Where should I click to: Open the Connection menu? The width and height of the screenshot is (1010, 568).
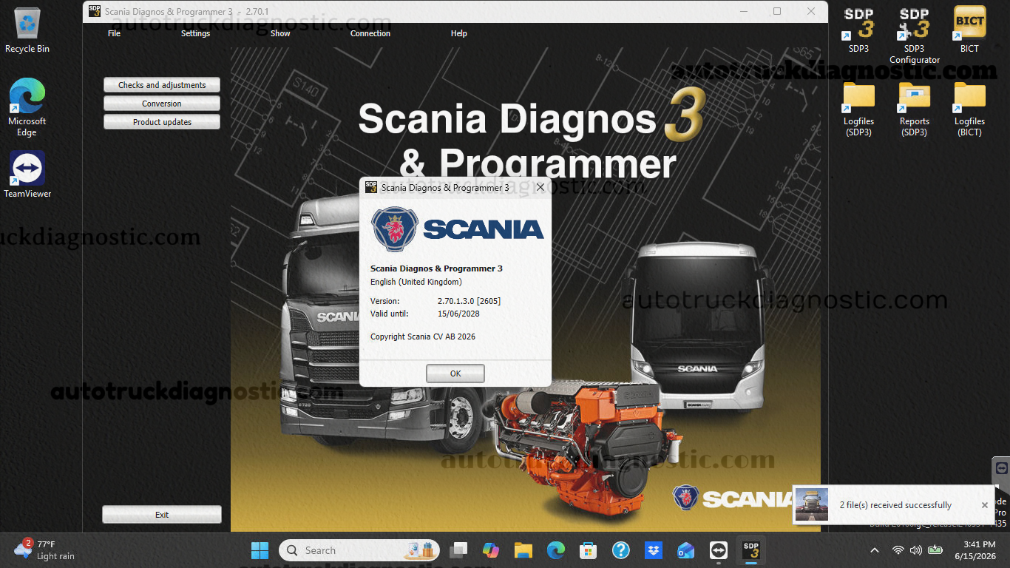370,33
